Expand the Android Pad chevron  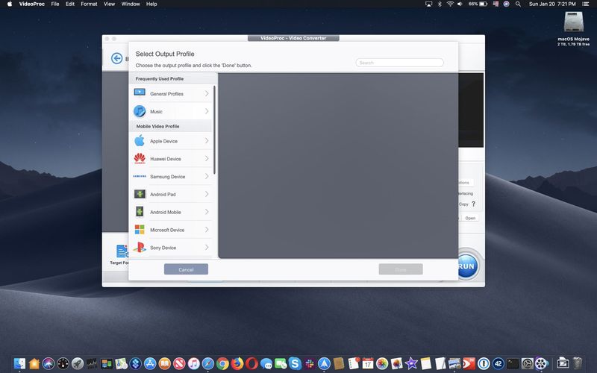pos(207,194)
